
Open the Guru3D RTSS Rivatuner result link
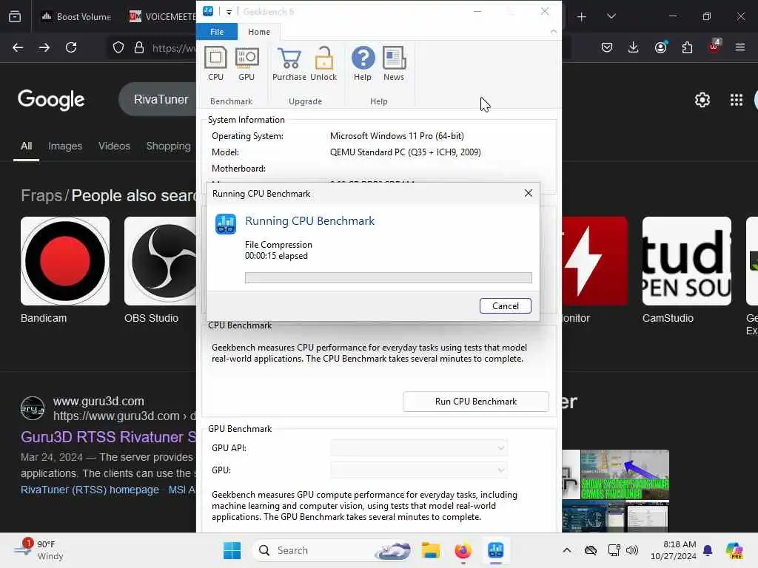tap(108, 436)
